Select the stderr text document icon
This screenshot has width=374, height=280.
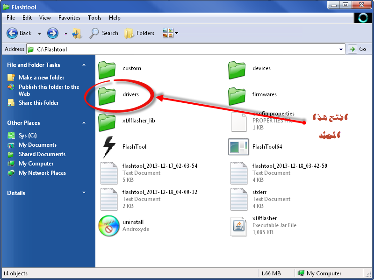(x=239, y=199)
